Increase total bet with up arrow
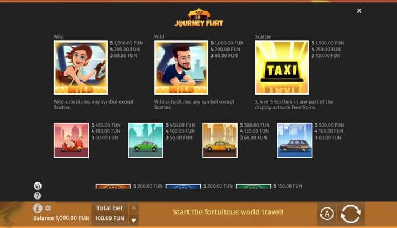 pos(134,208)
